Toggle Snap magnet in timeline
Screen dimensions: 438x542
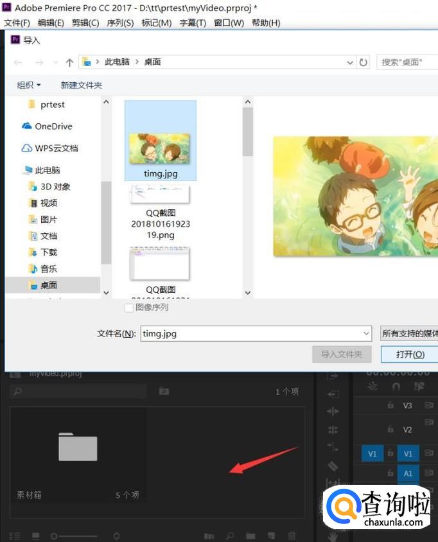pos(396,386)
